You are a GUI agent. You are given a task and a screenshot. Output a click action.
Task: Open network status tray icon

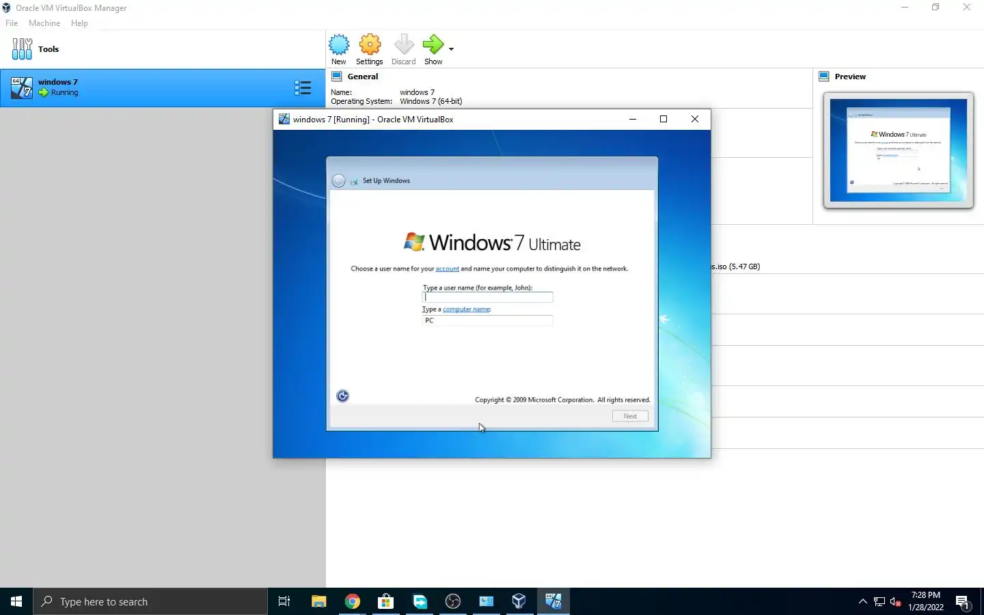[879, 602]
